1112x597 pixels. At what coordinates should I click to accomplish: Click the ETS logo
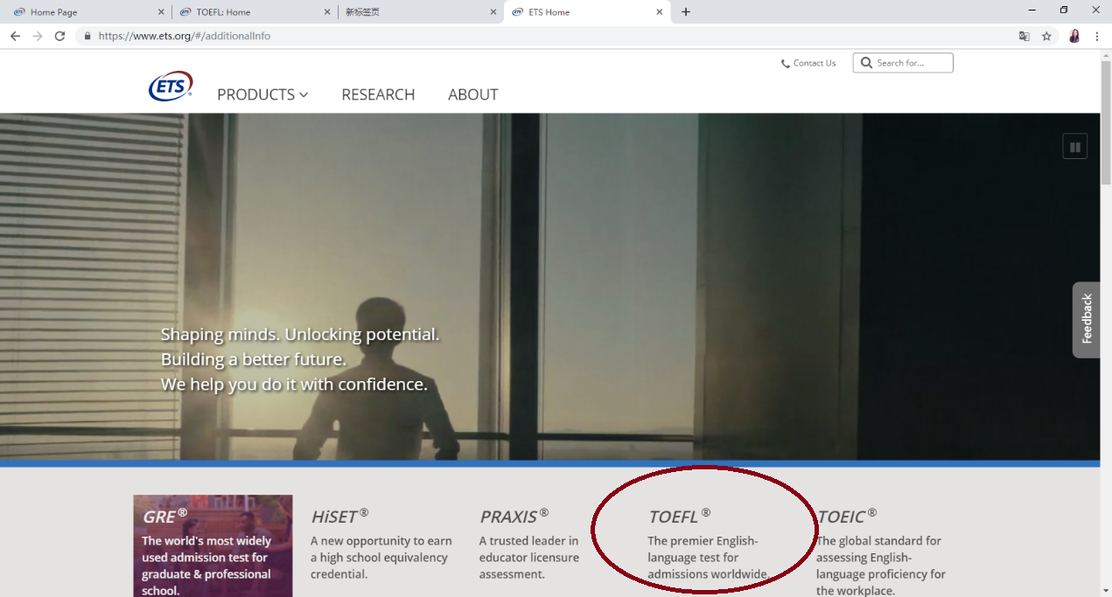(171, 87)
